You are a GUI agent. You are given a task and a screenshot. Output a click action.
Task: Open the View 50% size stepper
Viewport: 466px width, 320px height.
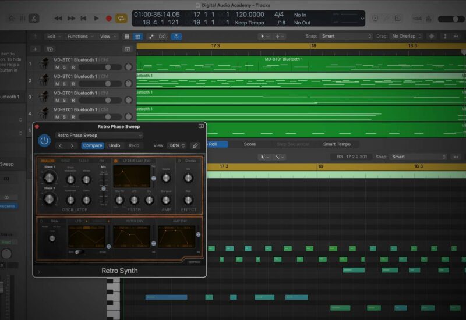pos(177,145)
